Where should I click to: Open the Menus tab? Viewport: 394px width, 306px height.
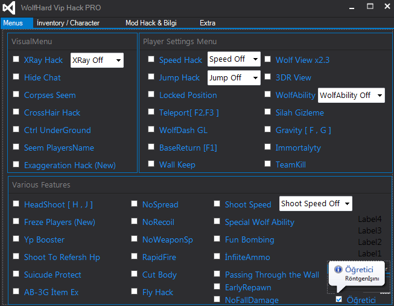click(x=16, y=23)
